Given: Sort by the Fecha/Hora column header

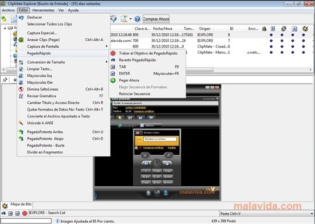Looking at the screenshot, I should click(x=163, y=29).
